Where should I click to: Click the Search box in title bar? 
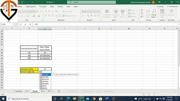click(91, 2)
